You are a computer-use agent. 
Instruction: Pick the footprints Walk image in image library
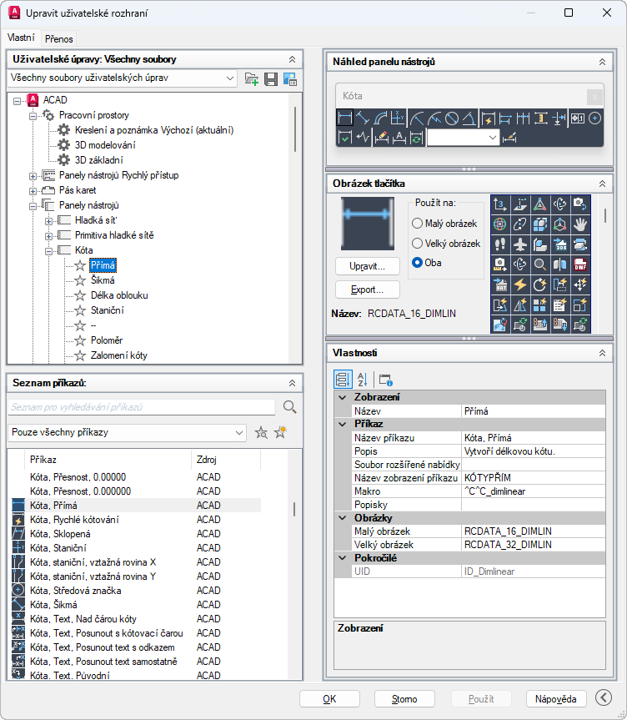[500, 244]
